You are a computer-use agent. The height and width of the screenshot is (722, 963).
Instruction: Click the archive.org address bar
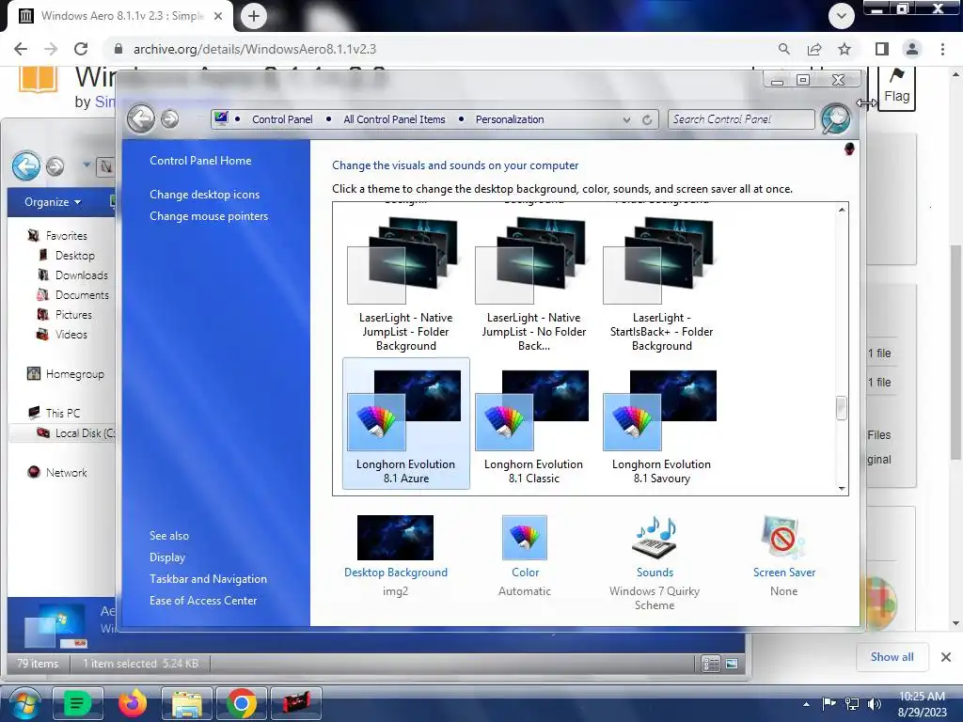pos(449,49)
